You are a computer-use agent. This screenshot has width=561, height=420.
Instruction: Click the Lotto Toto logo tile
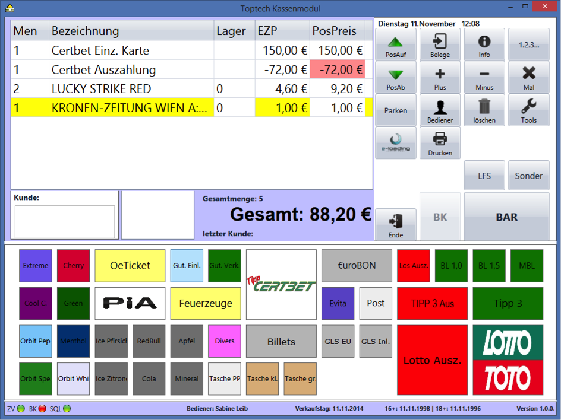pyautogui.click(x=508, y=360)
